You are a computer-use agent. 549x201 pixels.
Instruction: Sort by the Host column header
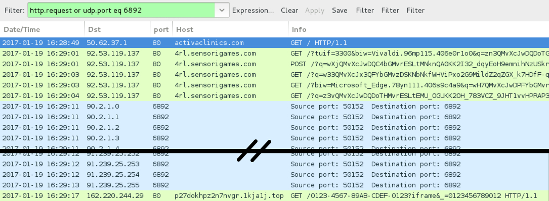pos(230,29)
